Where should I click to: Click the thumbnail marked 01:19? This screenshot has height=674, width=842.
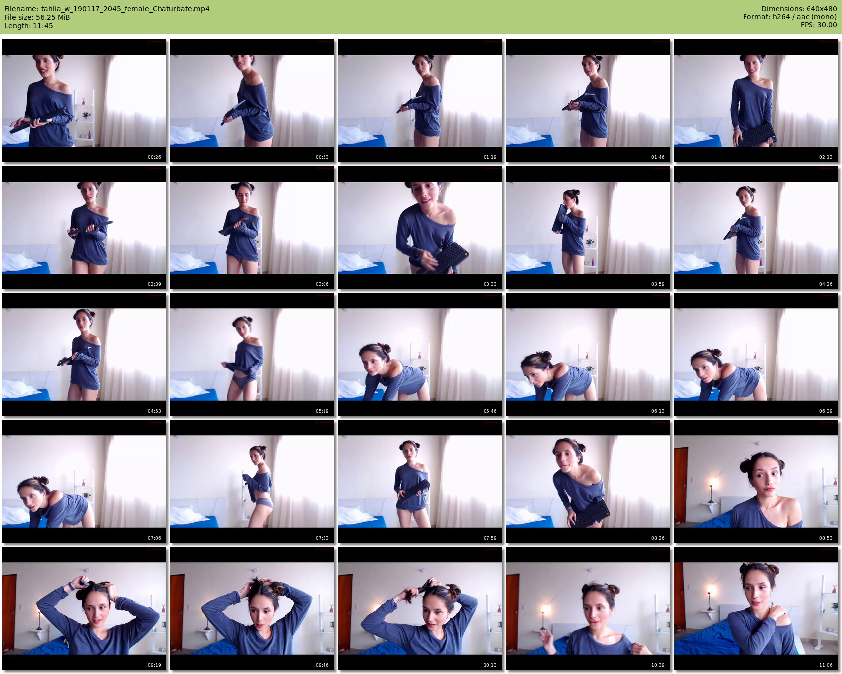[x=421, y=101]
